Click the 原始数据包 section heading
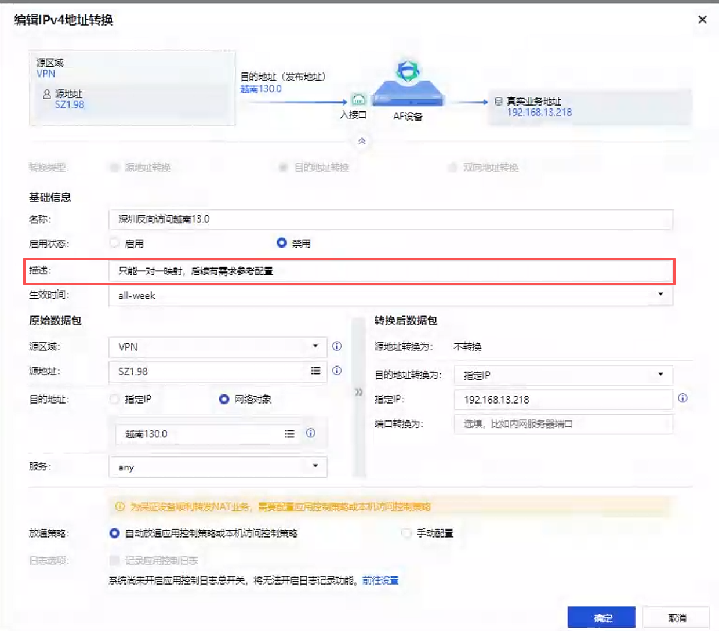The image size is (719, 631). pyautogui.click(x=55, y=320)
